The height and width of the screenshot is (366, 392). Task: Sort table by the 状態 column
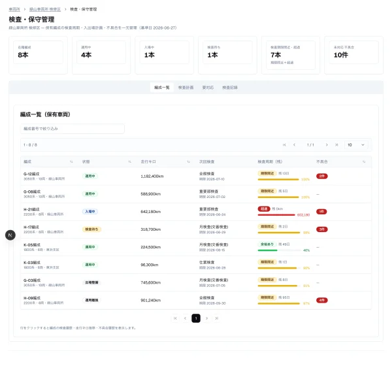tap(130, 162)
